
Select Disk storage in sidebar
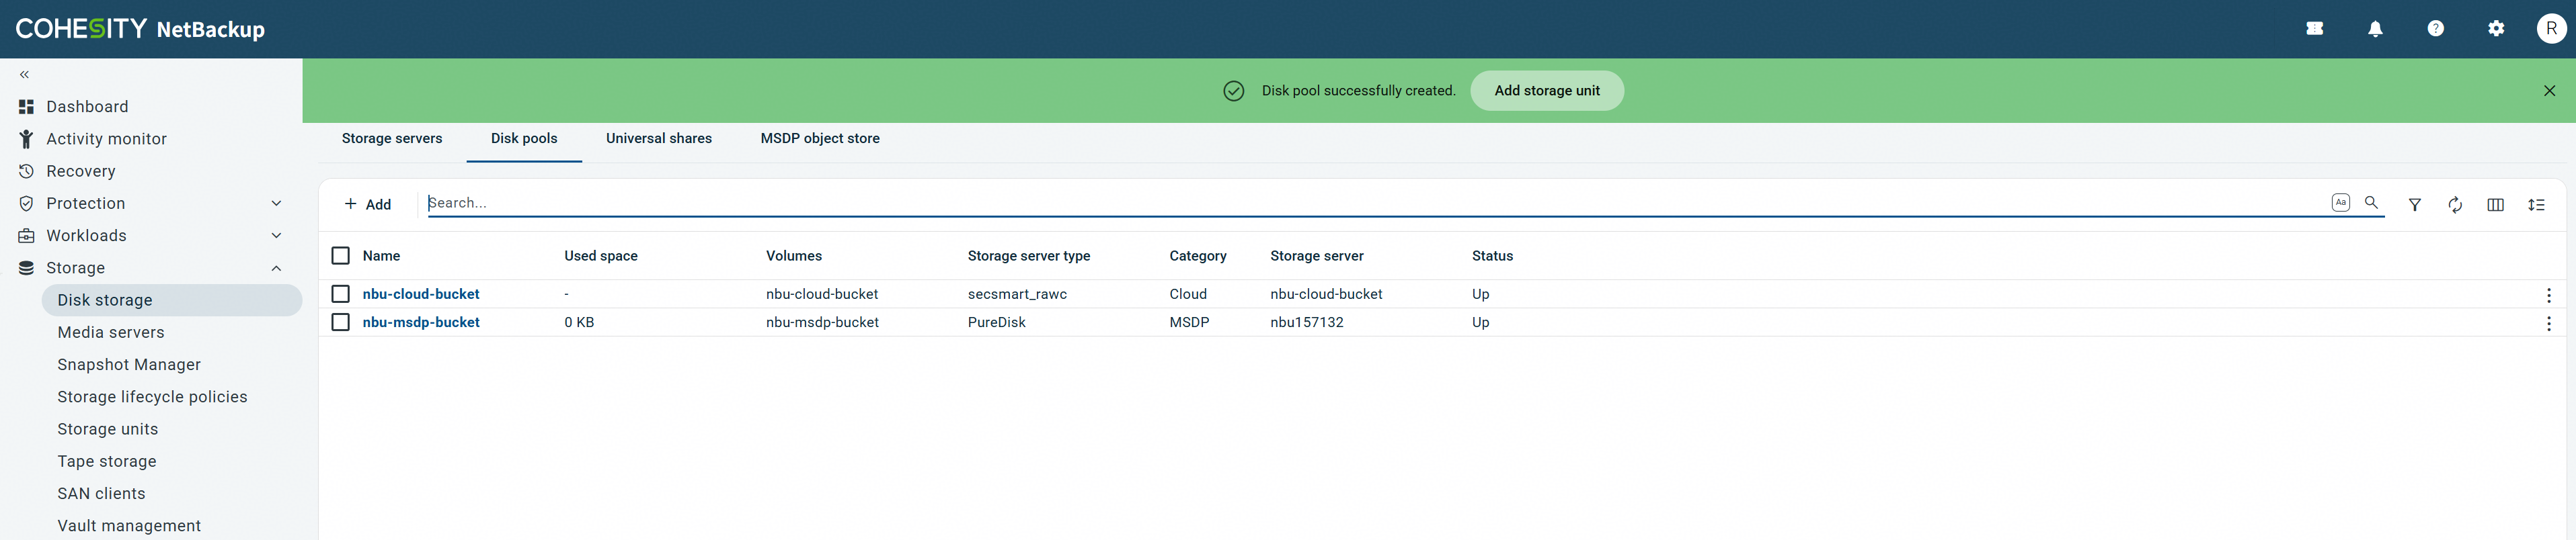tap(172, 300)
